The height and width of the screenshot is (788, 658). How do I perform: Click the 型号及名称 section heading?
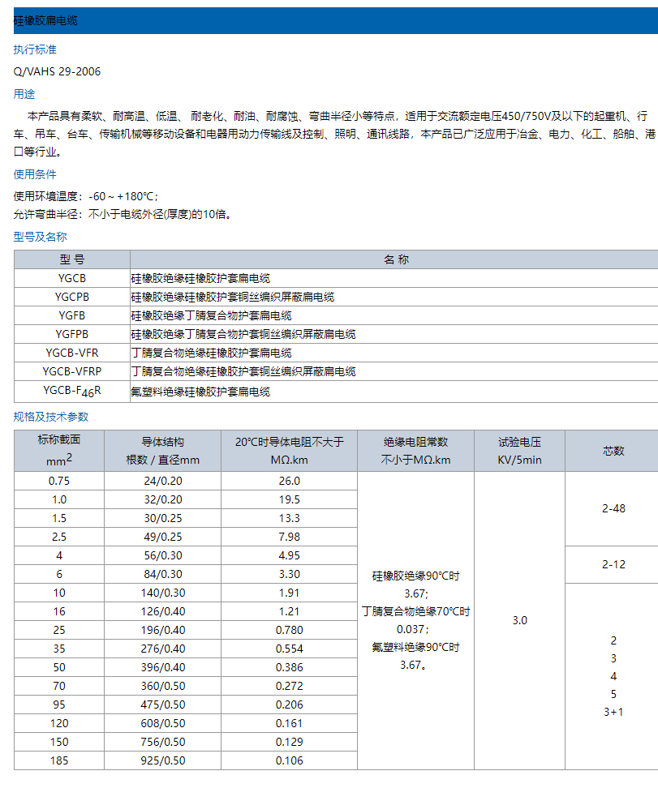point(40,237)
